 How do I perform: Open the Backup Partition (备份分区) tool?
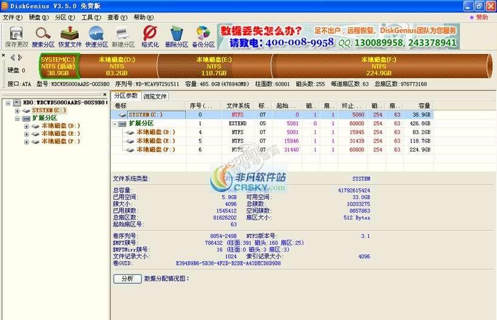(203, 37)
